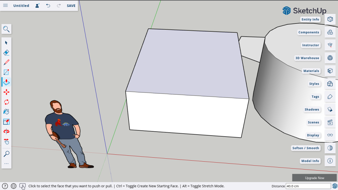Expand more tools with the ellipsis
The width and height of the screenshot is (338, 190).
click(6, 164)
